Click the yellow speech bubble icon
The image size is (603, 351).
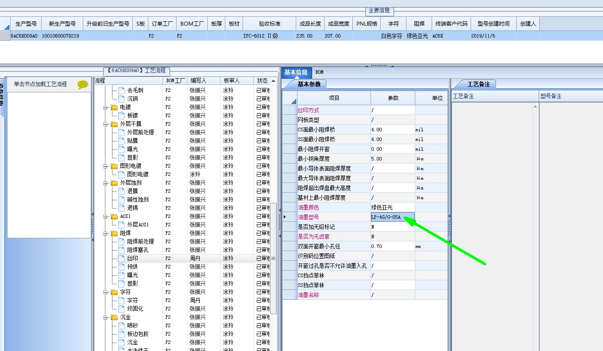(x=83, y=84)
